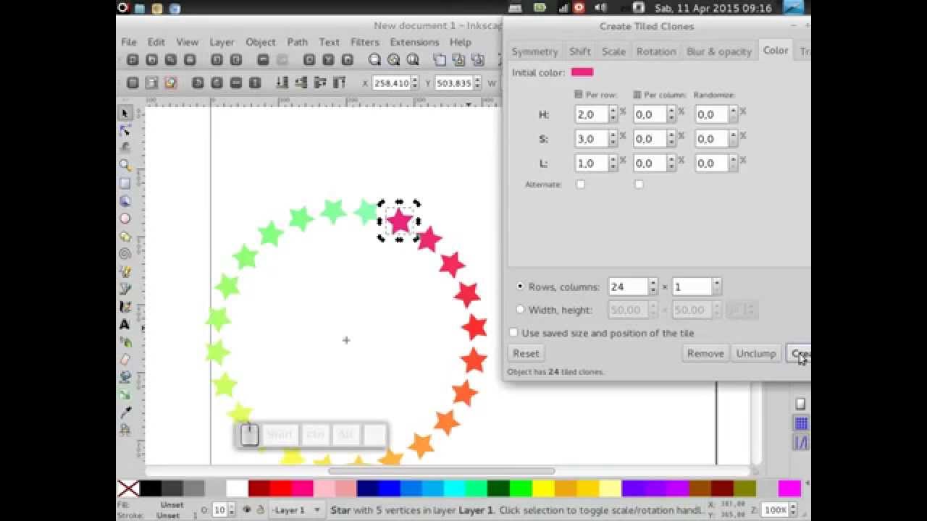Switch to the Shift tab

(x=579, y=51)
